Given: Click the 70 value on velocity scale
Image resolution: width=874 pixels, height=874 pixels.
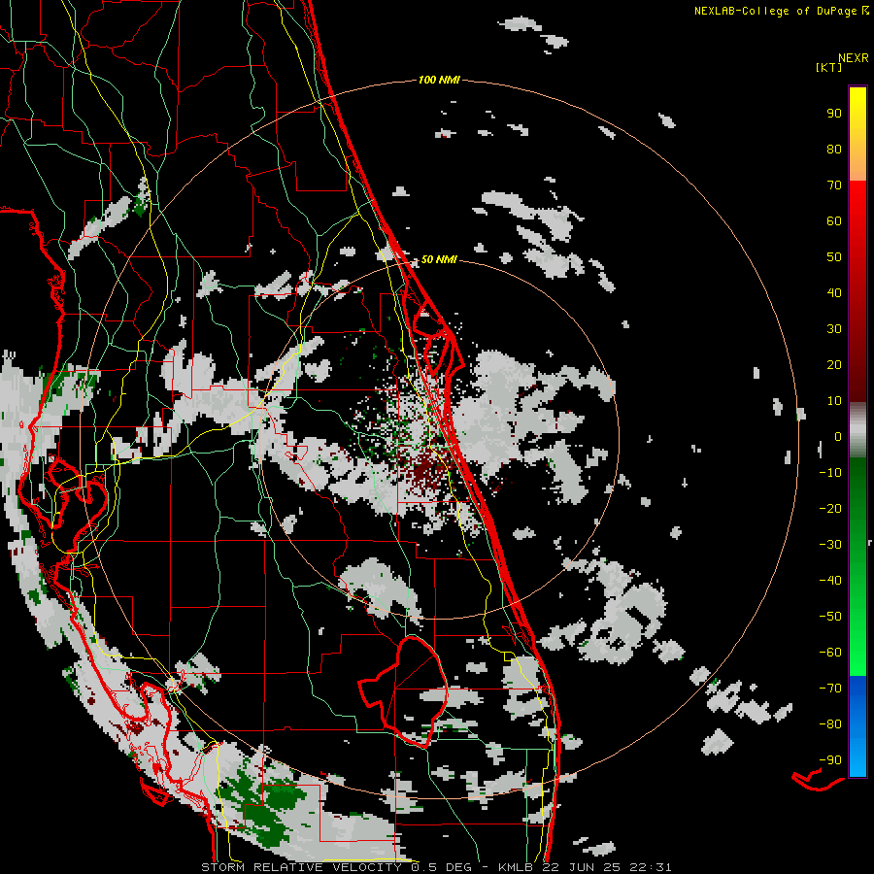Looking at the screenshot, I should pos(834,185).
